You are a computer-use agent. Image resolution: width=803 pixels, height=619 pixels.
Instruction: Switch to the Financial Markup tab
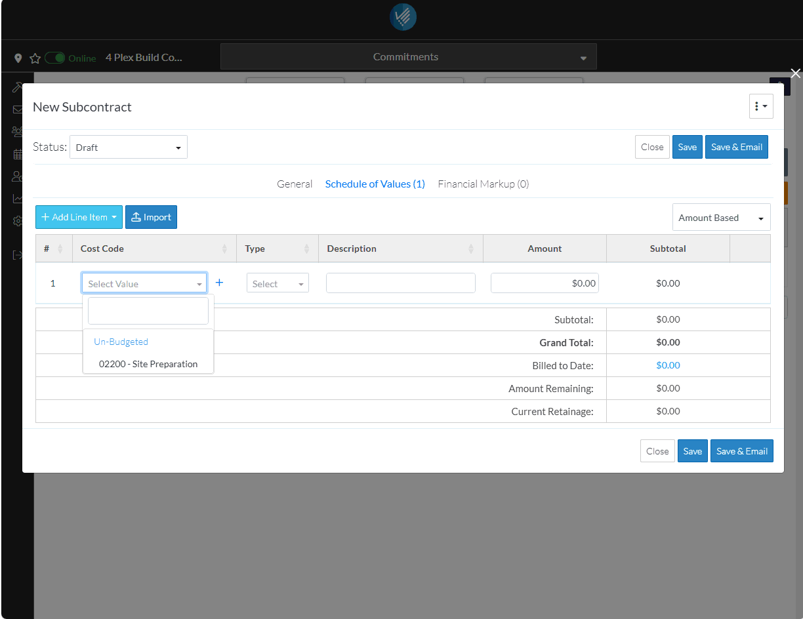tap(483, 184)
